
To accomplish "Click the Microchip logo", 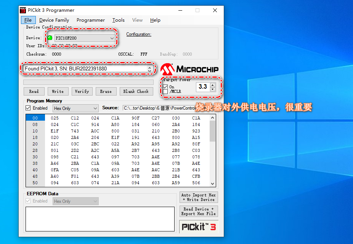I will pos(189,69).
